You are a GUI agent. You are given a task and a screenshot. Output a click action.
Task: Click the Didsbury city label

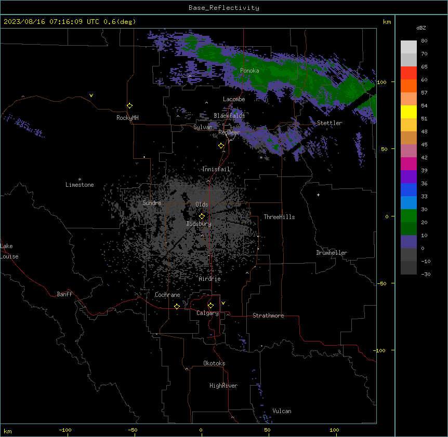199,224
